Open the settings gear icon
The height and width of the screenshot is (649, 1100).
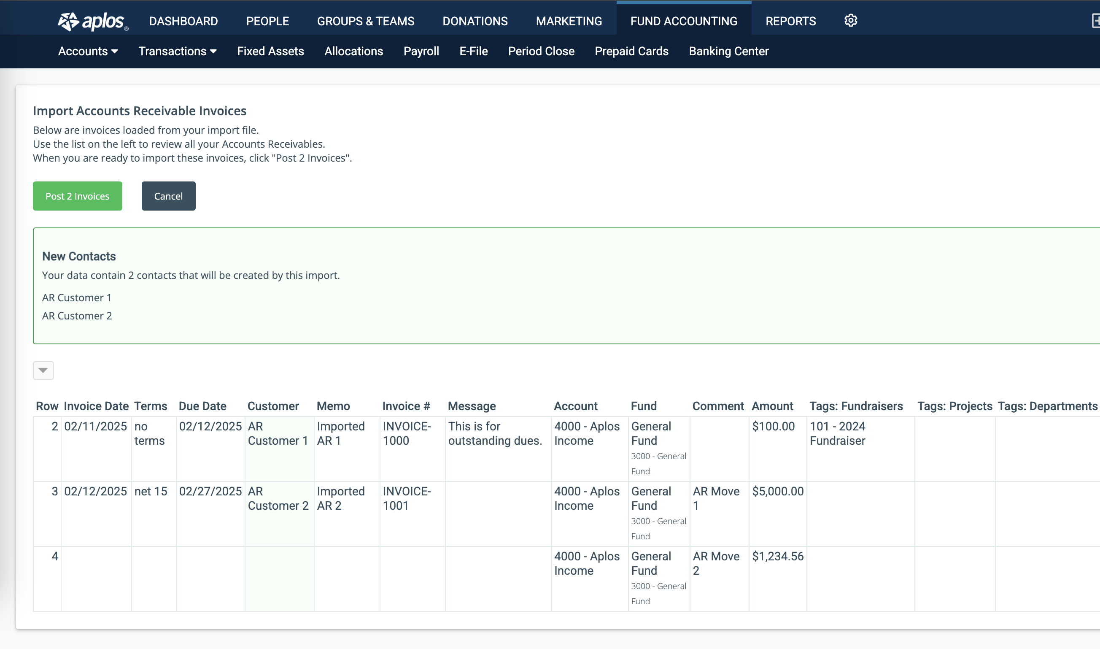[x=850, y=21]
